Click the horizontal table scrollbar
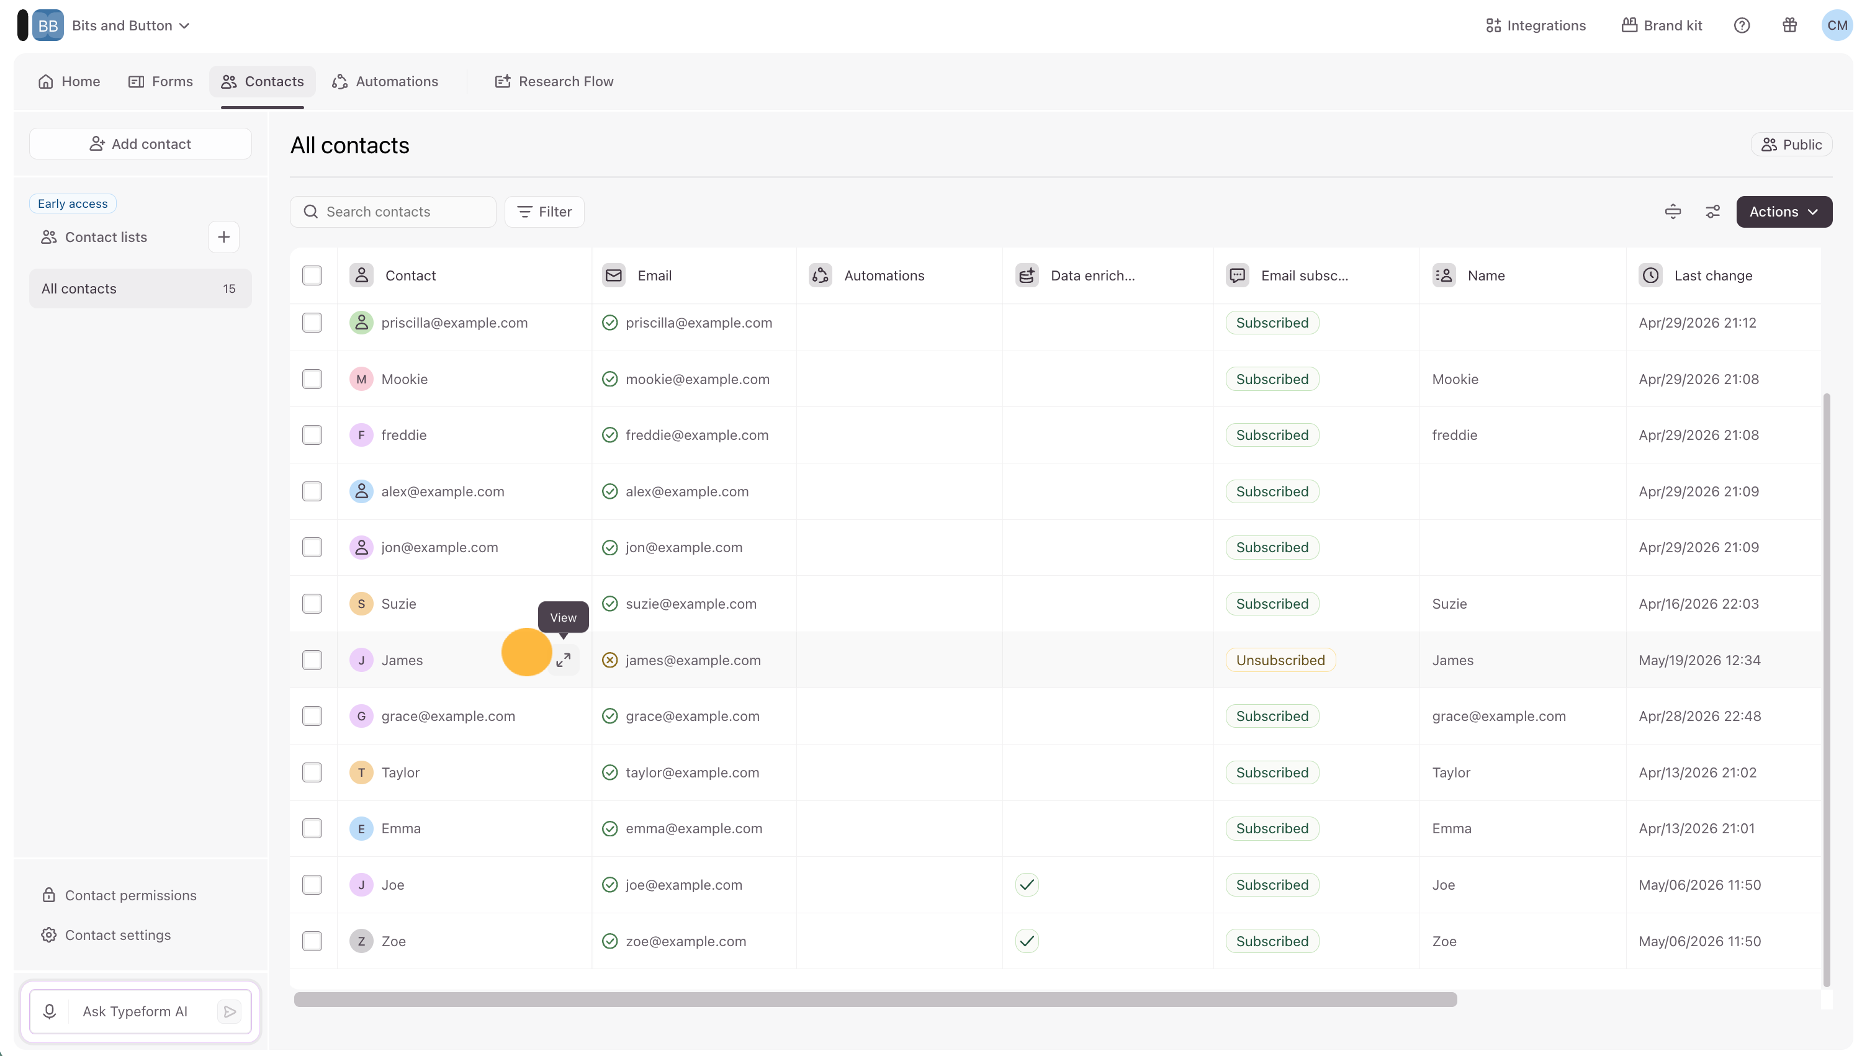This screenshot has height=1056, width=1862. [x=876, y=1000]
